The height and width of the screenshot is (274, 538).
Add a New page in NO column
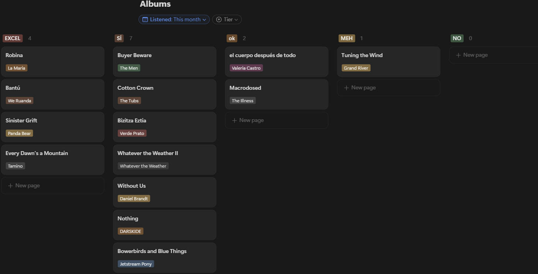494,55
